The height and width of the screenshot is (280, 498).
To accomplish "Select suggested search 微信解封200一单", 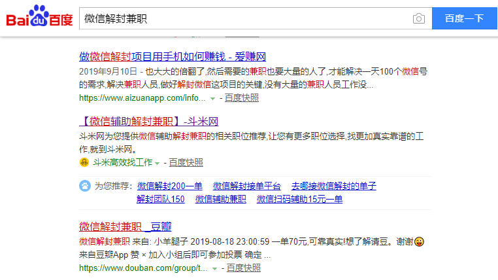I will (170, 186).
